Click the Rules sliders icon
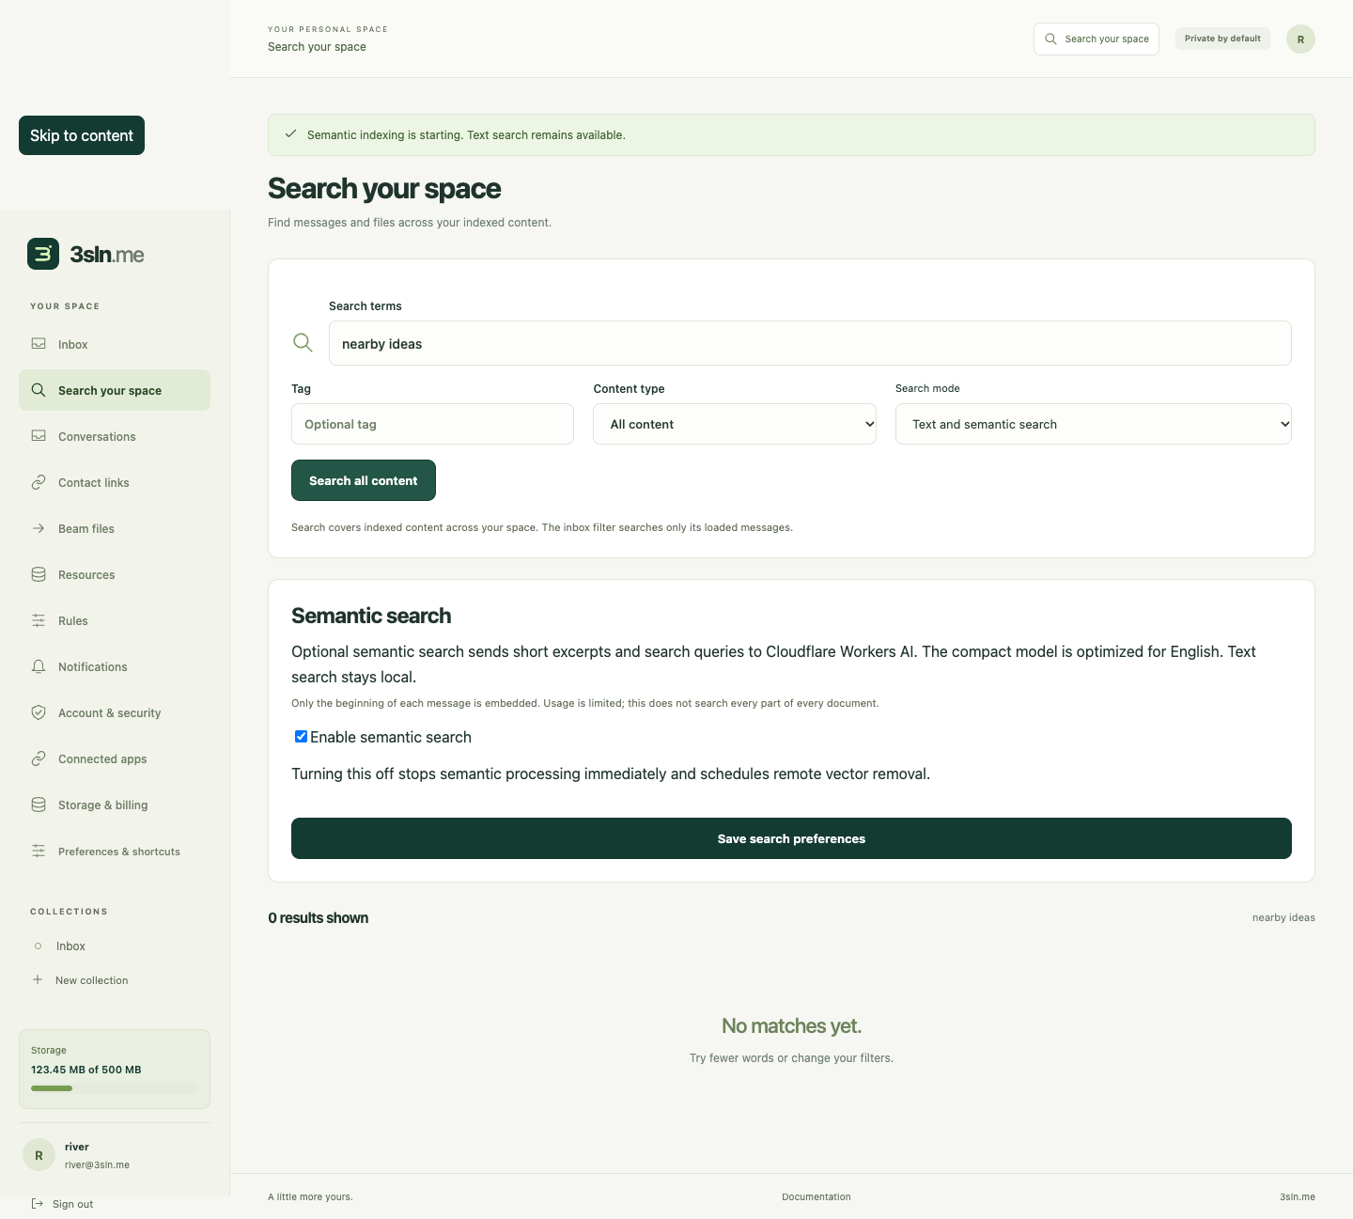The width and height of the screenshot is (1353, 1219). tap(39, 620)
